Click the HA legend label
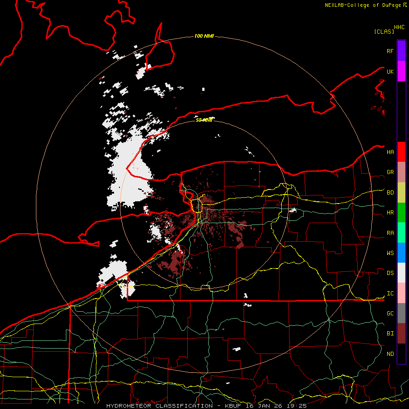The width and height of the screenshot is (409, 409). coord(390,152)
